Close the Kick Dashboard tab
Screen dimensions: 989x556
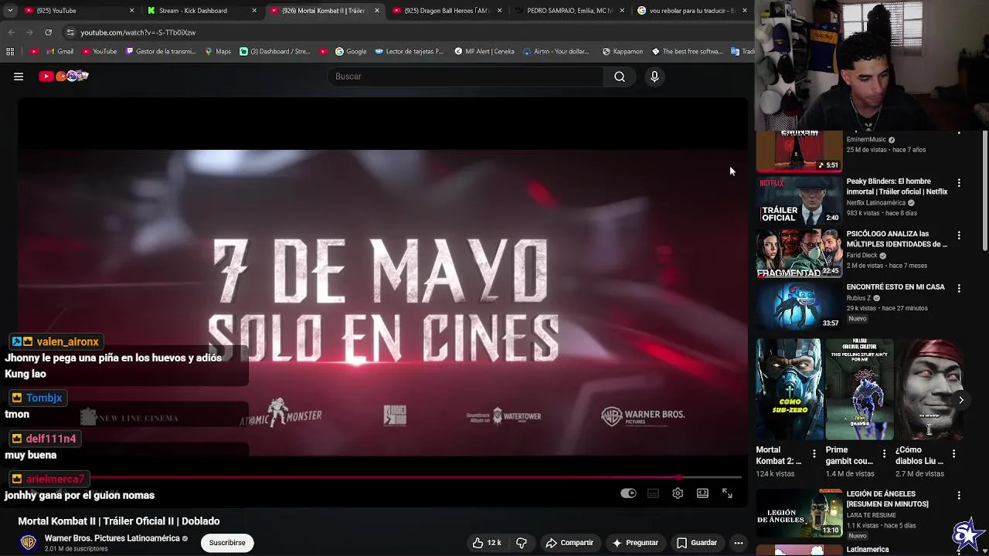tap(254, 11)
